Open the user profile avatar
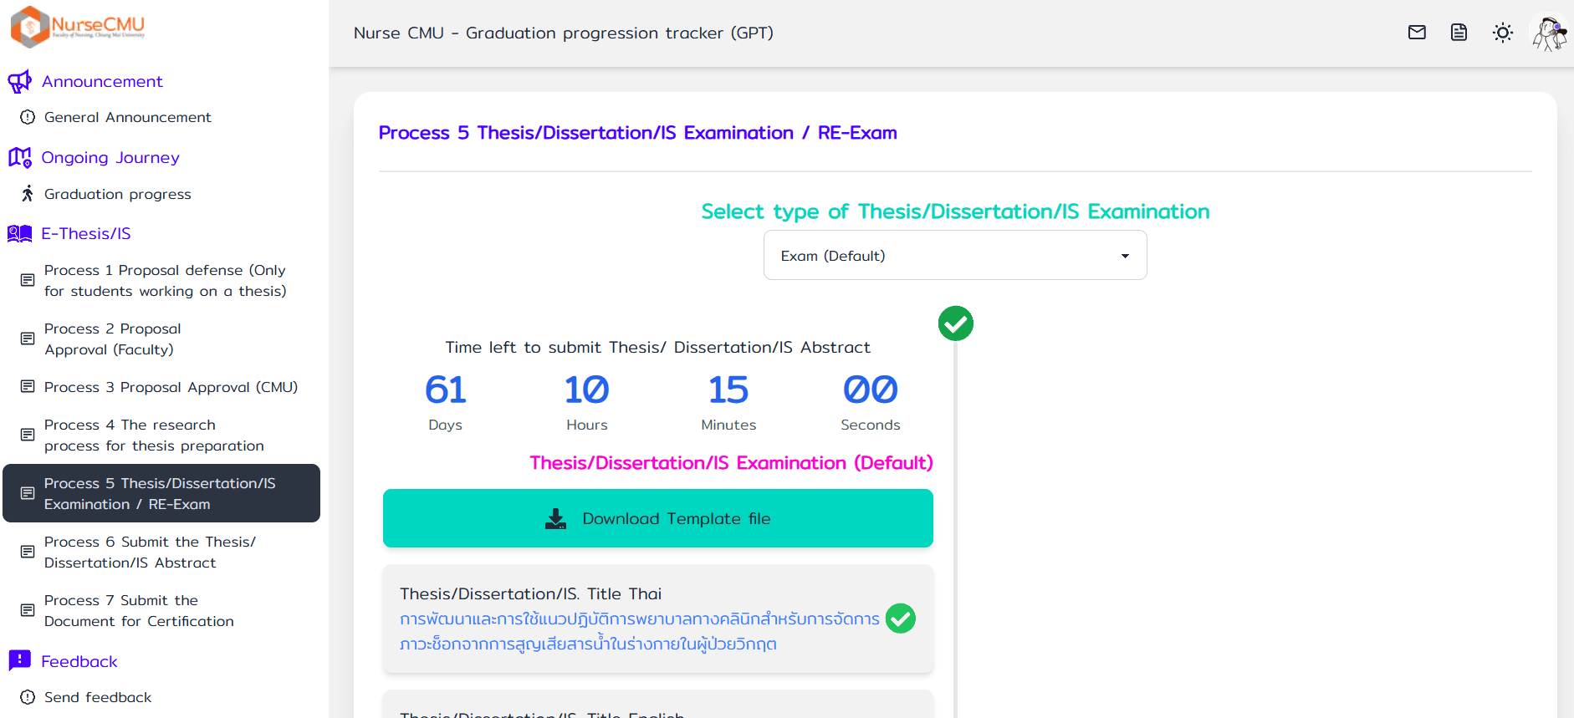The image size is (1574, 718). click(x=1549, y=33)
